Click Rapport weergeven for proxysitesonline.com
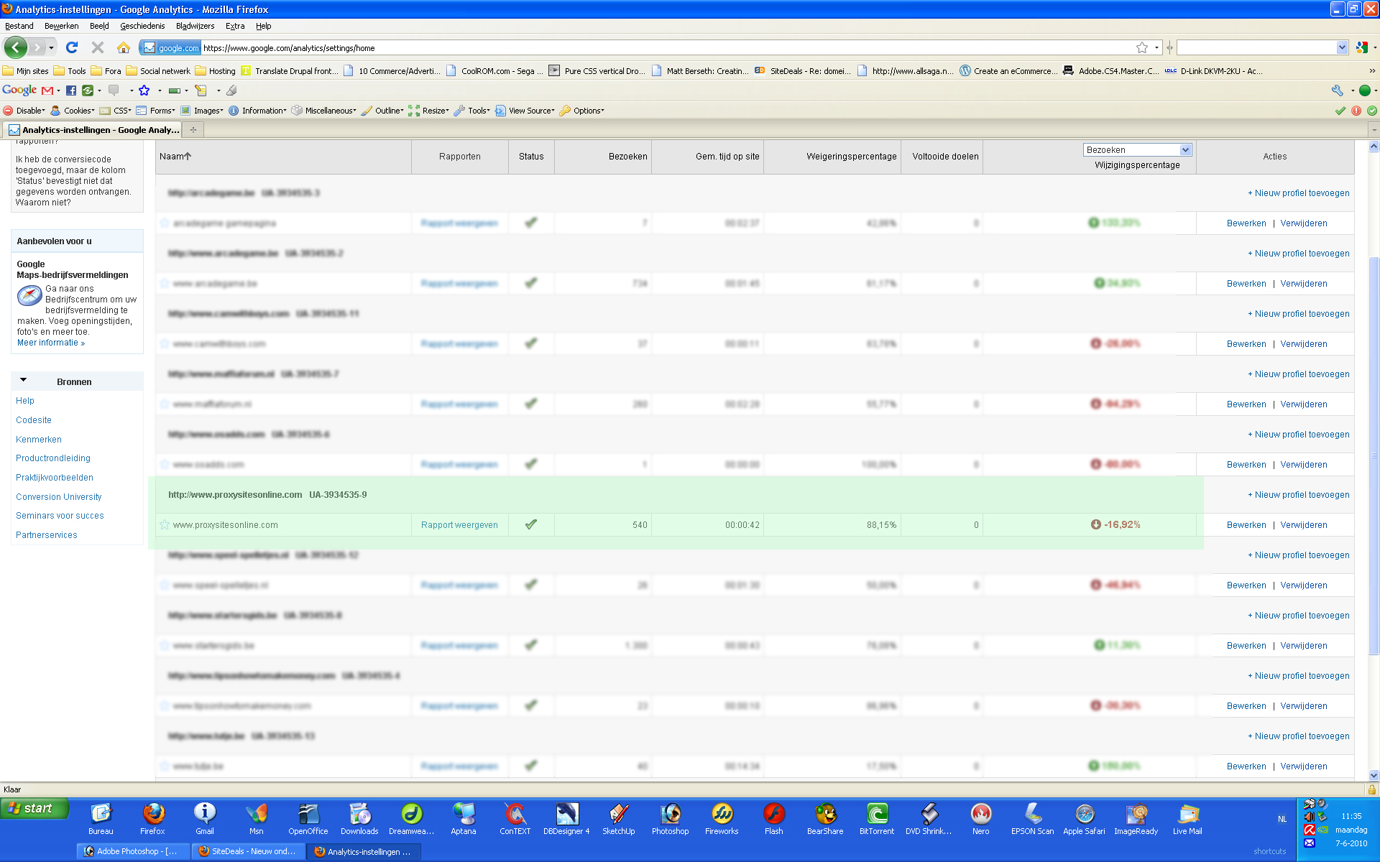1380x862 pixels. pos(459,525)
